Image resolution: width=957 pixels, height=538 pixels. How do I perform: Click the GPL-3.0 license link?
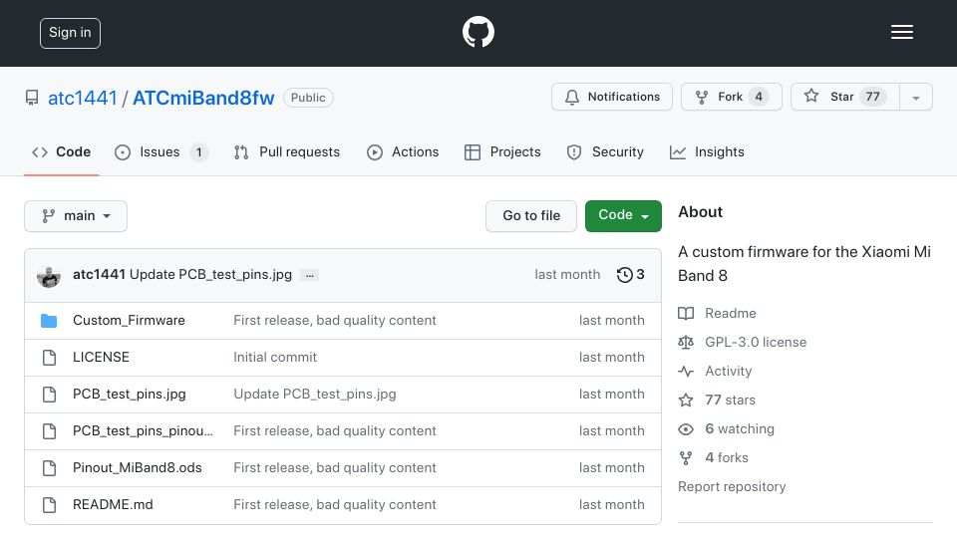click(x=756, y=342)
